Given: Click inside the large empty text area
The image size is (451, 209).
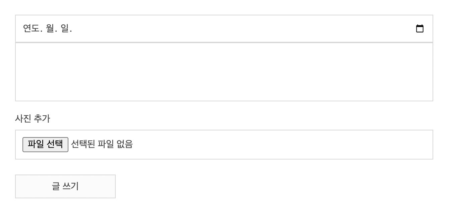Looking at the screenshot, I should point(224,72).
